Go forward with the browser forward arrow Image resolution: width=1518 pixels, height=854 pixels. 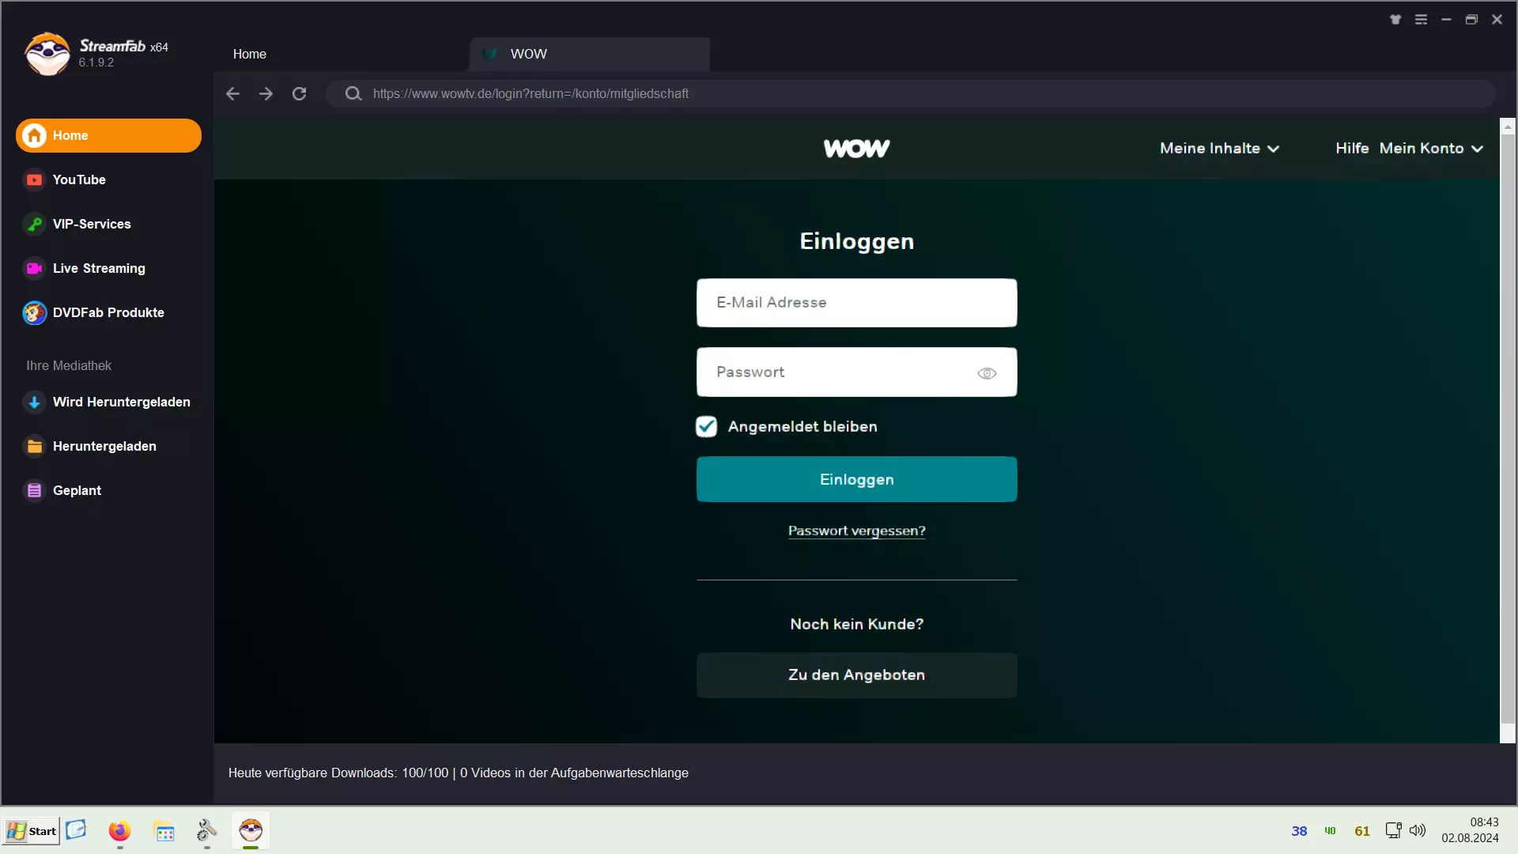point(266,93)
